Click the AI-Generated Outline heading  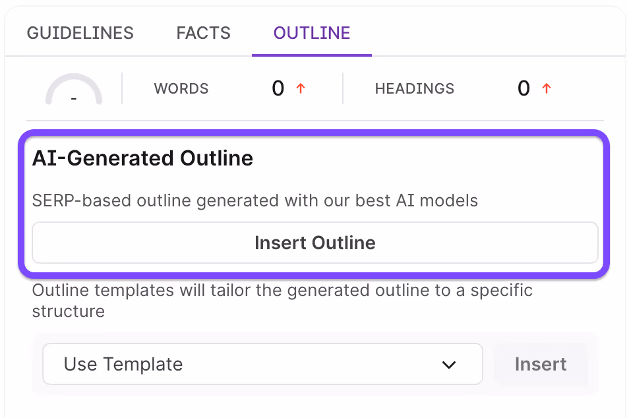click(142, 158)
